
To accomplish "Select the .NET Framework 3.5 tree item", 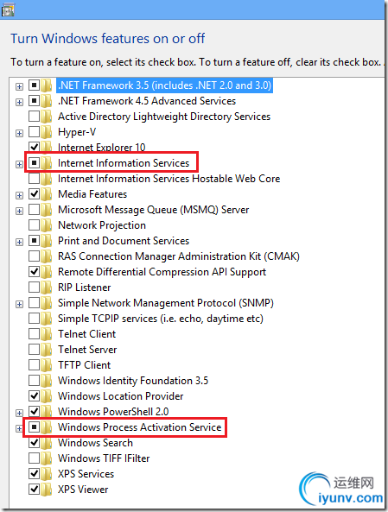I will [164, 85].
